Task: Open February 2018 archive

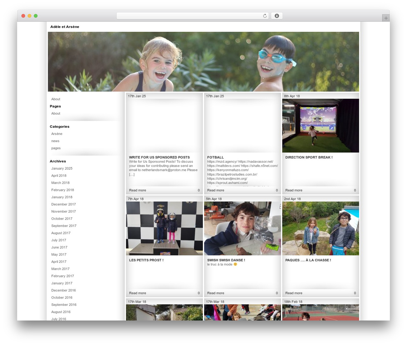Action: 63,190
